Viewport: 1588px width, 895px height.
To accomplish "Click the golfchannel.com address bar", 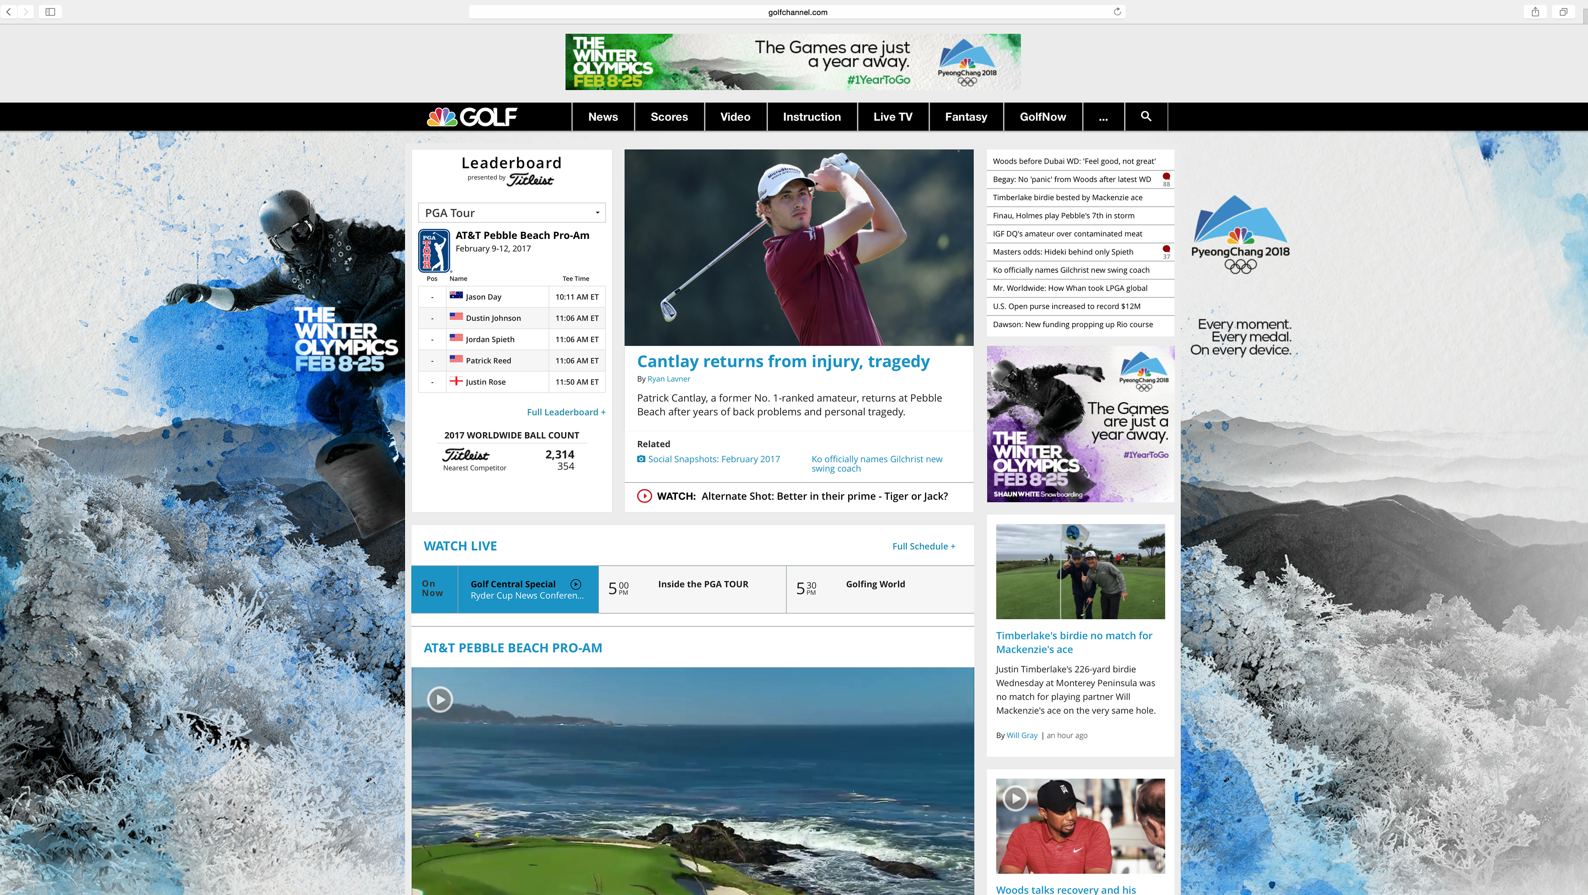I will coord(797,12).
